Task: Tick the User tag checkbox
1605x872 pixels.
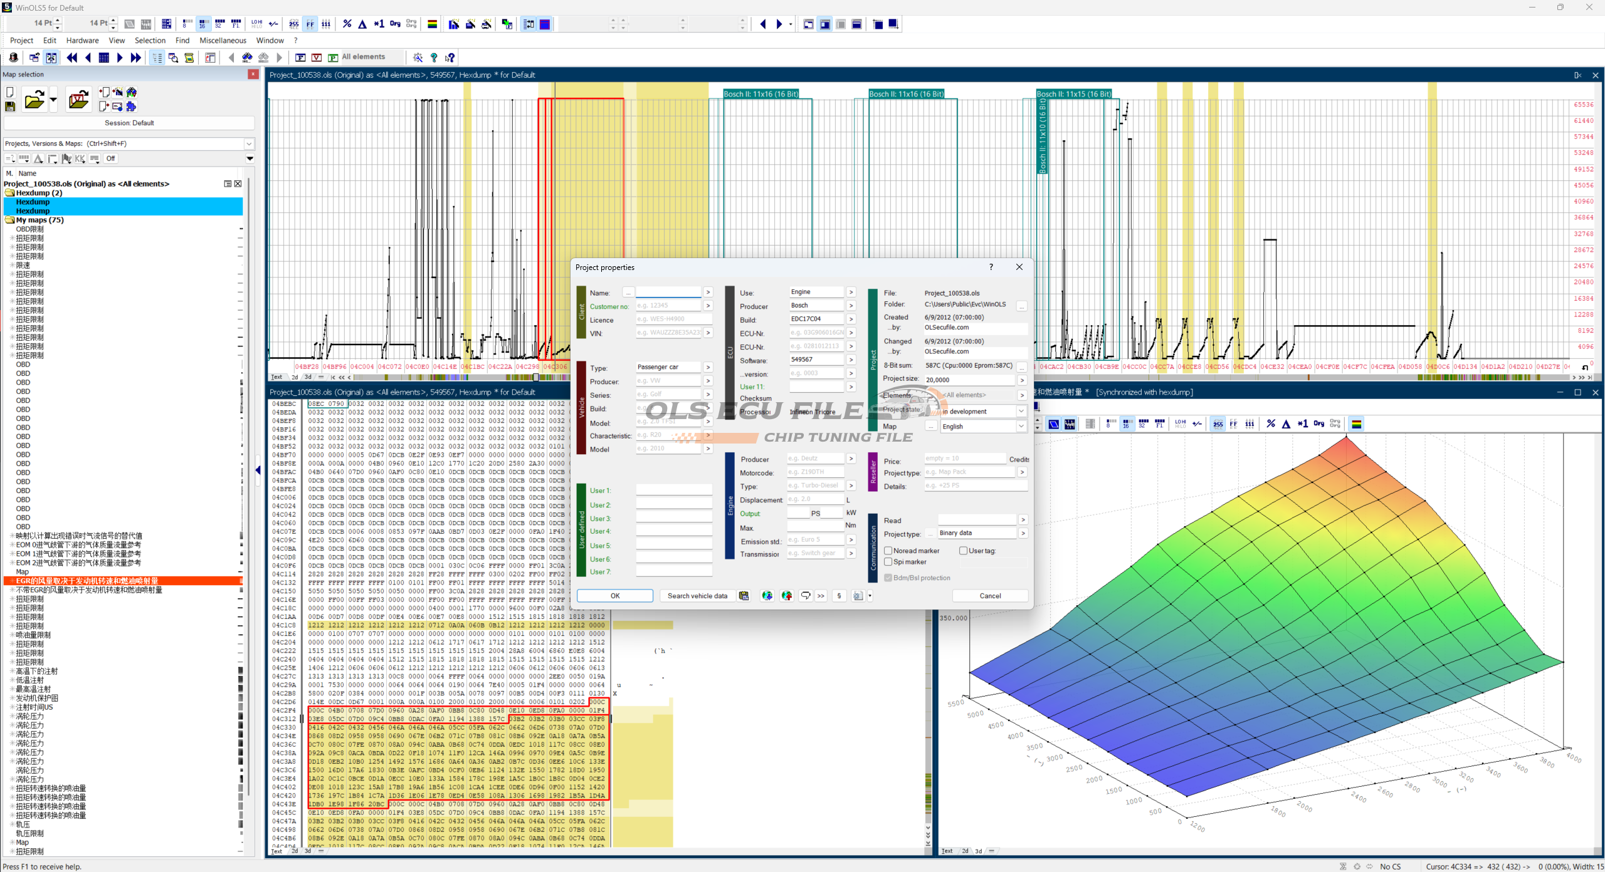Action: tap(964, 551)
